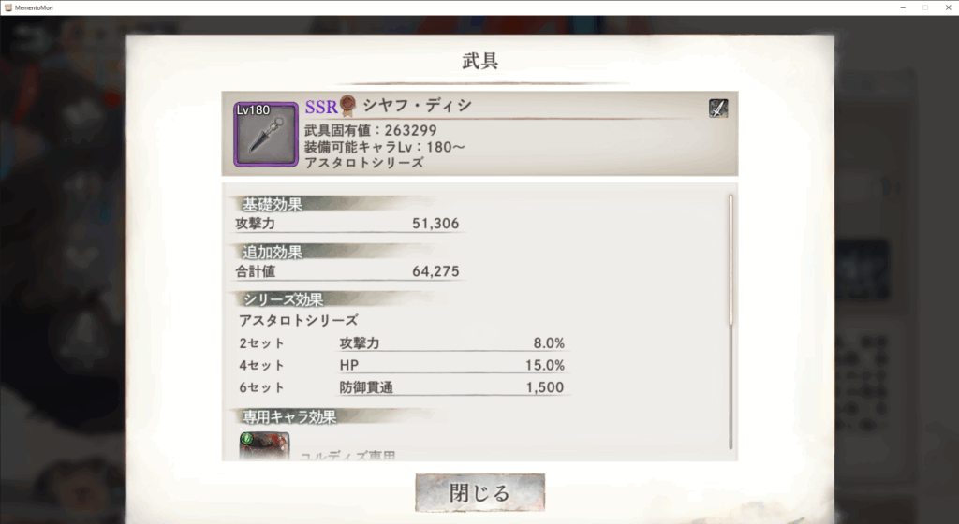Screen dimensions: 959x524
Task: Select the 基礎効果 section header
Action: pos(273,204)
